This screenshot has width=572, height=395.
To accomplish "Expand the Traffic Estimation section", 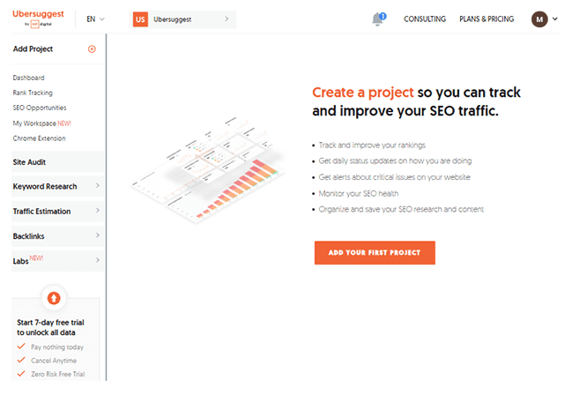I will point(57,211).
